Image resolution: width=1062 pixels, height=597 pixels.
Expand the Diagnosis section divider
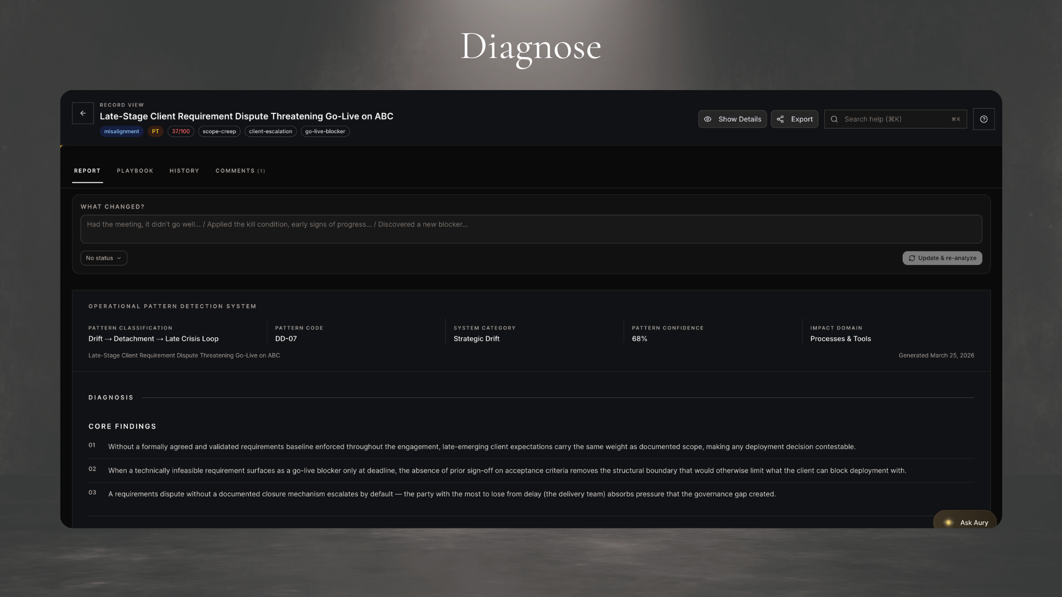(111, 397)
